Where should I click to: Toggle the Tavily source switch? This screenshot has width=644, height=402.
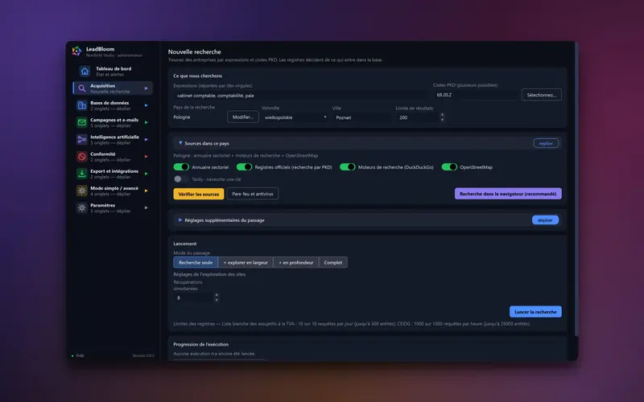[181, 178]
